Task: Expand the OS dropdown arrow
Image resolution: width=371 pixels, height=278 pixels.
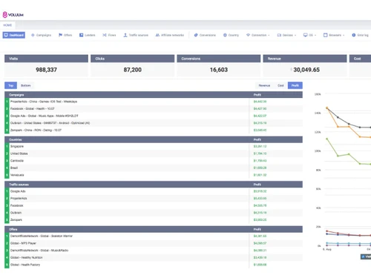Action: (315, 36)
